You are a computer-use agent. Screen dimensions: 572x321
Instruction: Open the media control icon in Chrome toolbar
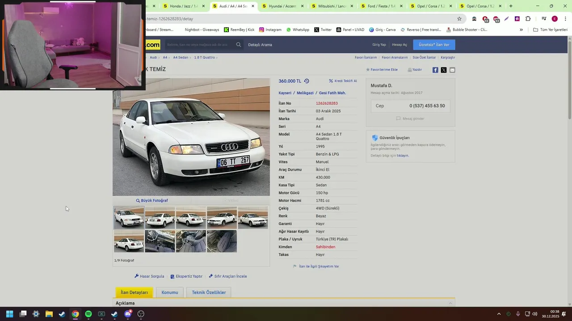coord(544,19)
